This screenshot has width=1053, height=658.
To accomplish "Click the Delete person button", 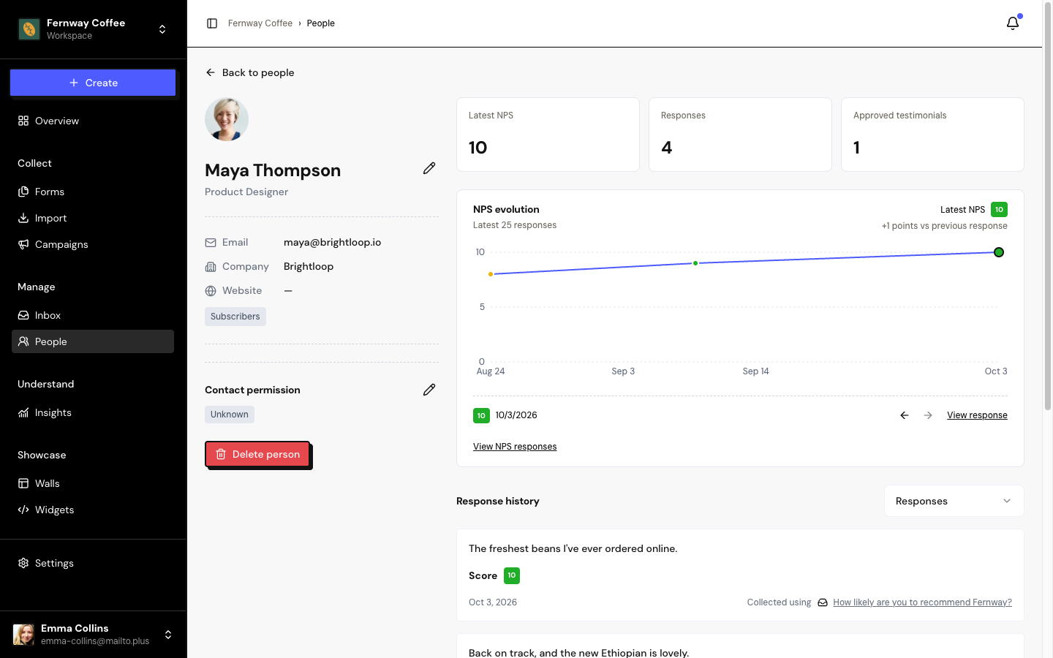I will [257, 454].
